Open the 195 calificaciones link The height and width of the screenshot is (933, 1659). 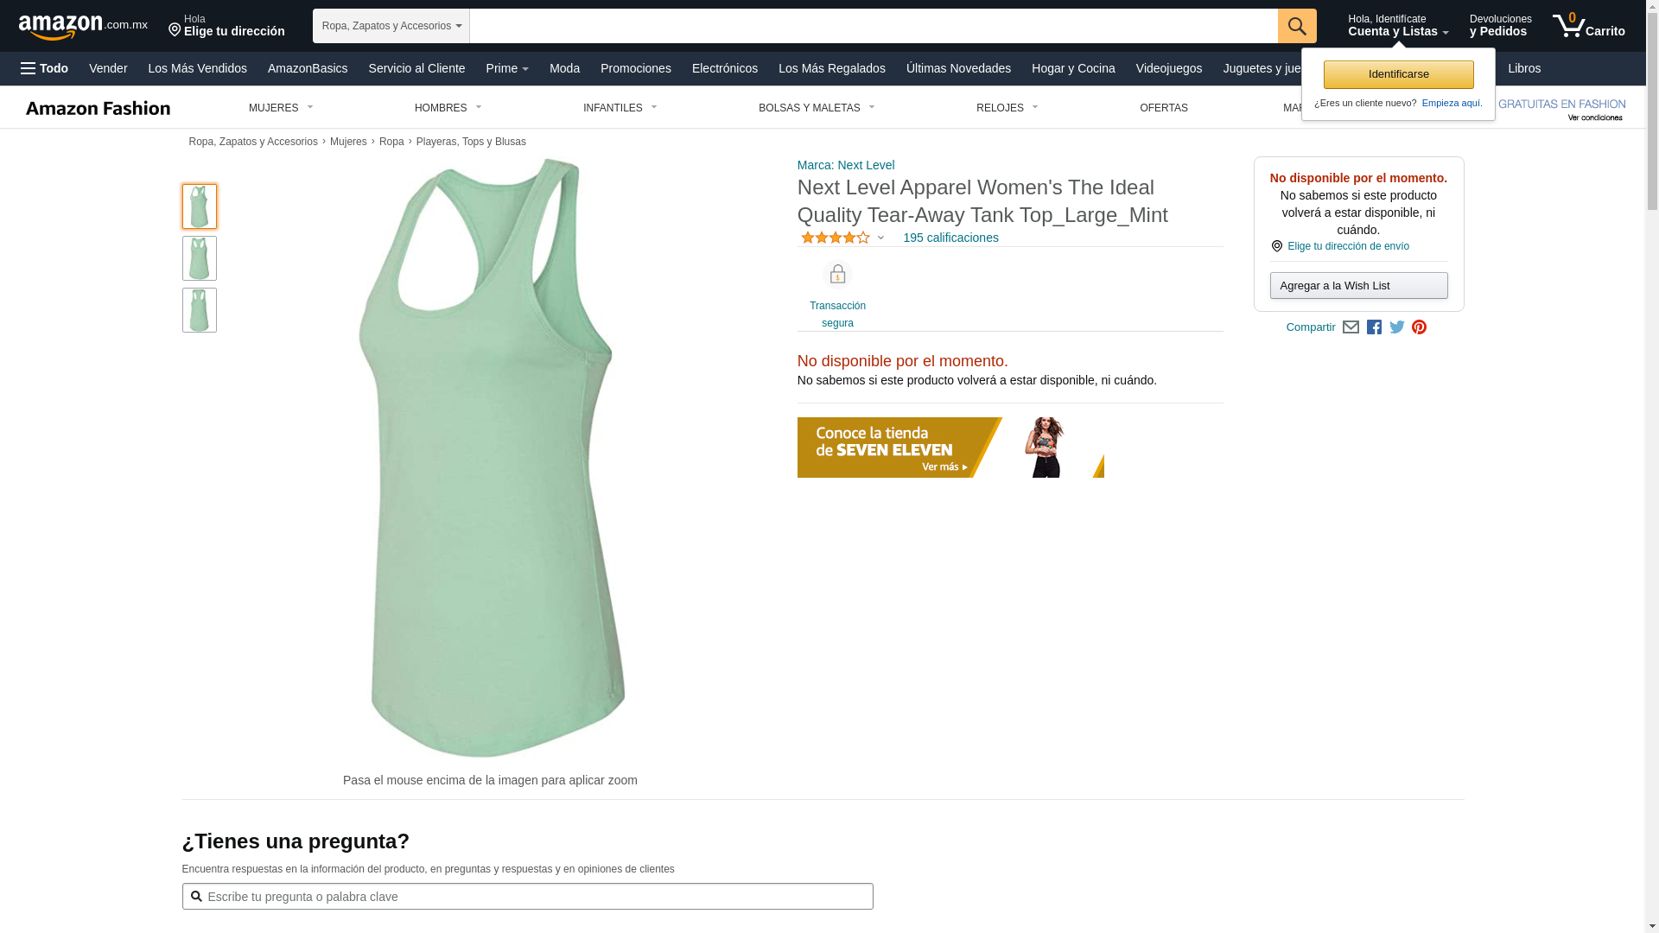point(950,238)
